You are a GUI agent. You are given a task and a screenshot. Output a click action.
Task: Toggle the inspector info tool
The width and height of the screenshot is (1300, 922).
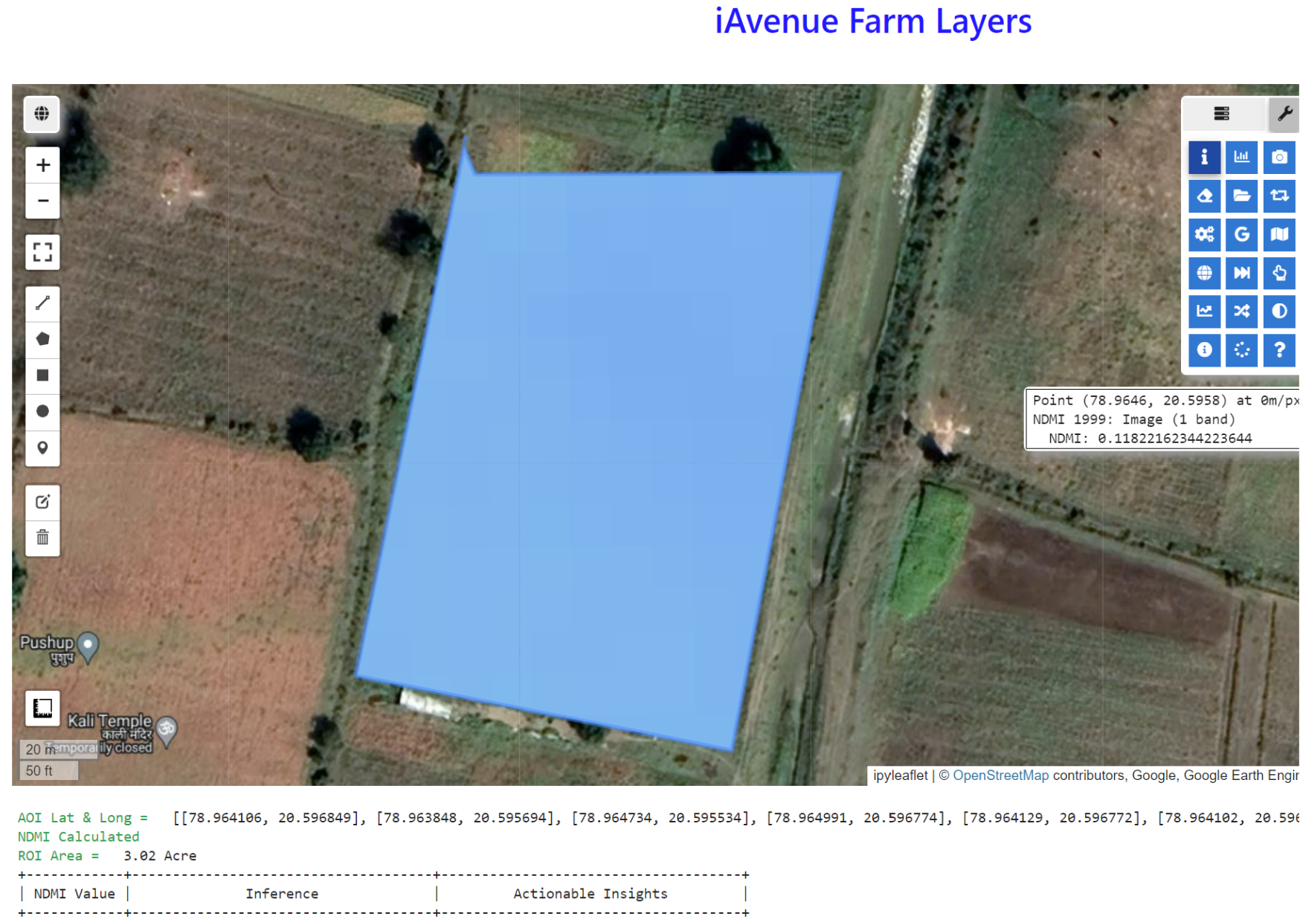1204,157
